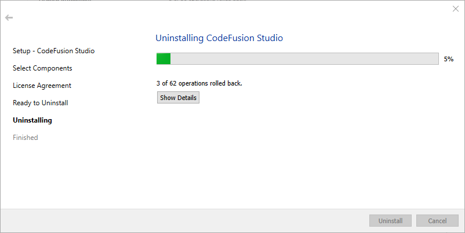
Task: Click the green filled part of the progress bar
Action: (164, 58)
